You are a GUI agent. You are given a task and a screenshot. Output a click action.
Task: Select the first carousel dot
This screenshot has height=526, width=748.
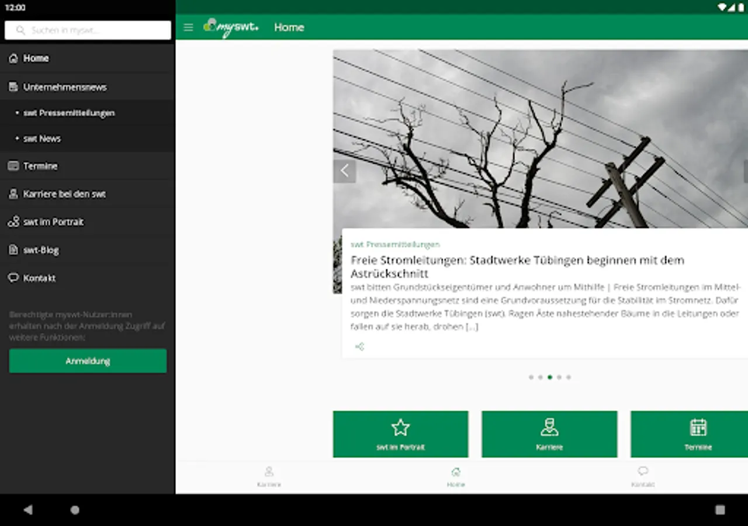click(531, 378)
